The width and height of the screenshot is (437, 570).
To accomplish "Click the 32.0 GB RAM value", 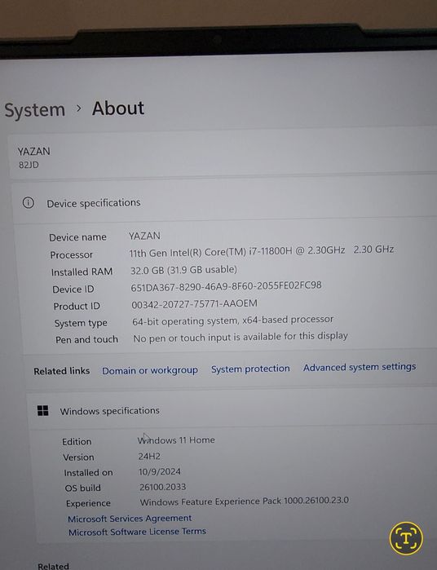I will coord(183,269).
